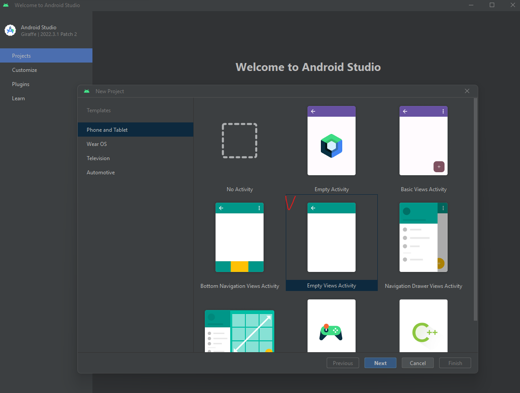The height and width of the screenshot is (393, 520).
Task: Click the template list vertical scrollbar
Action: [x=476, y=209]
